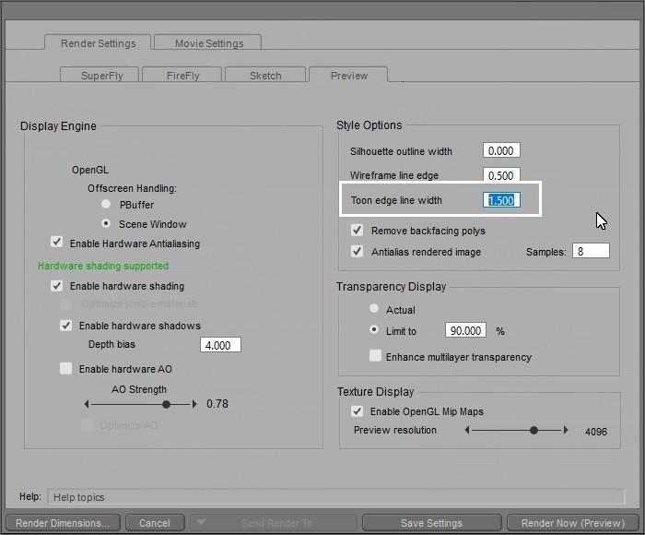Click the Preview resolution slider handle

tap(534, 431)
